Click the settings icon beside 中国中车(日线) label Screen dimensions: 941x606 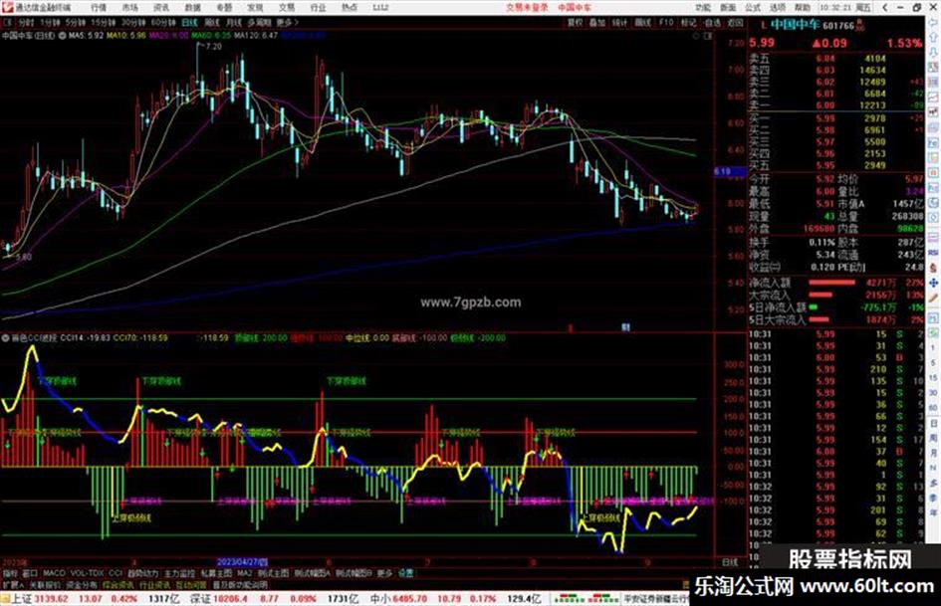pyautogui.click(x=62, y=36)
